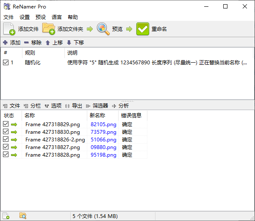255x221 pixels.
Task: Sort by 名称 column header
Action: (30, 116)
